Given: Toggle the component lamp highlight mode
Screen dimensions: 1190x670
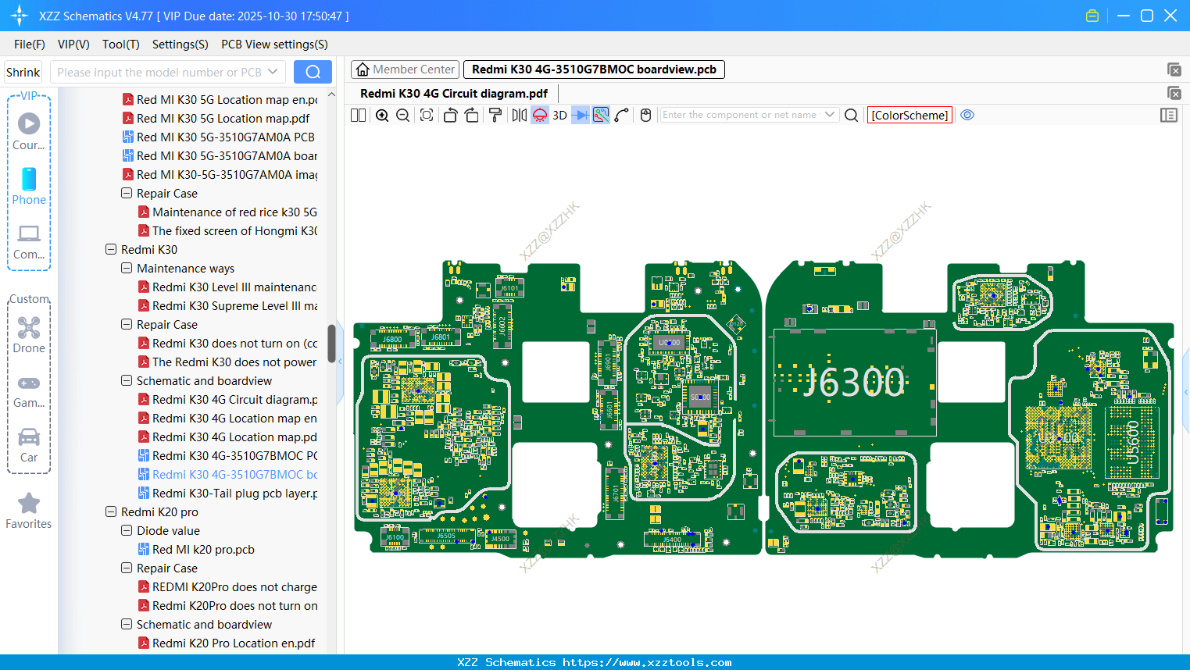Looking at the screenshot, I should click(x=538, y=115).
